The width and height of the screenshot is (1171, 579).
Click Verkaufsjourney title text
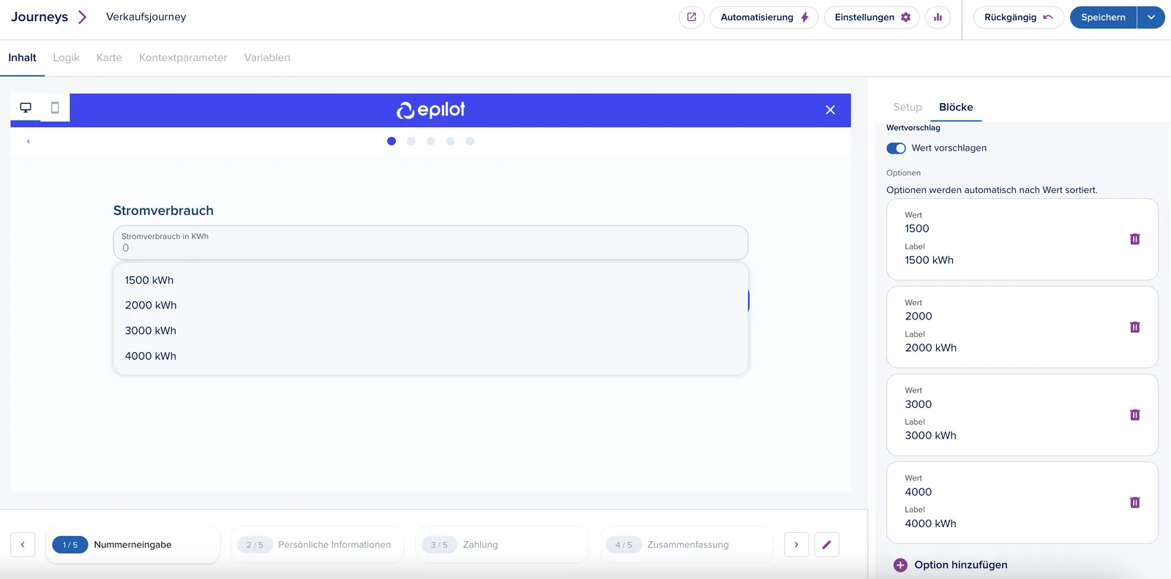click(146, 17)
